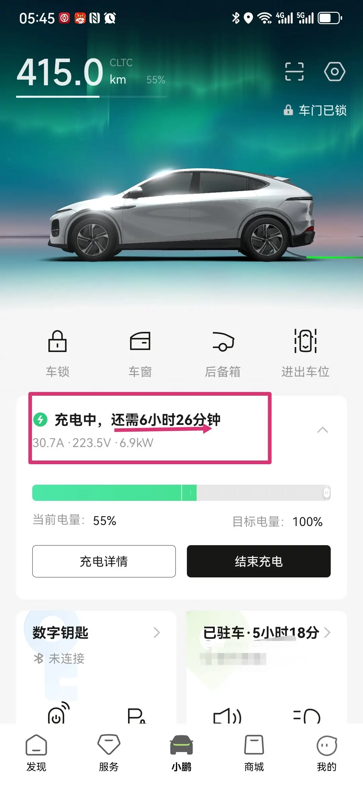Tap the 车锁 lock icon
The width and height of the screenshot is (363, 786).
pyautogui.click(x=57, y=341)
